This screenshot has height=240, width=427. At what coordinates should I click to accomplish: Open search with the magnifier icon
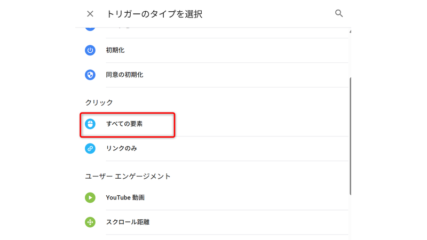[339, 14]
